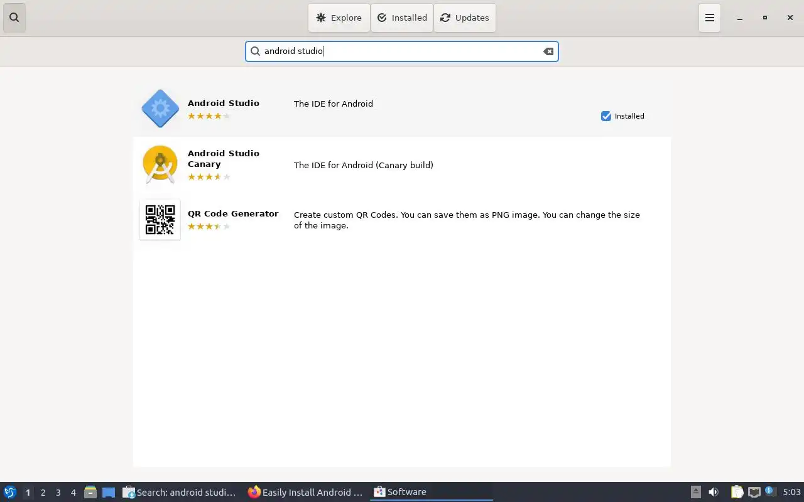Open the Android Studio Canary result title
804x502 pixels.
[224, 159]
